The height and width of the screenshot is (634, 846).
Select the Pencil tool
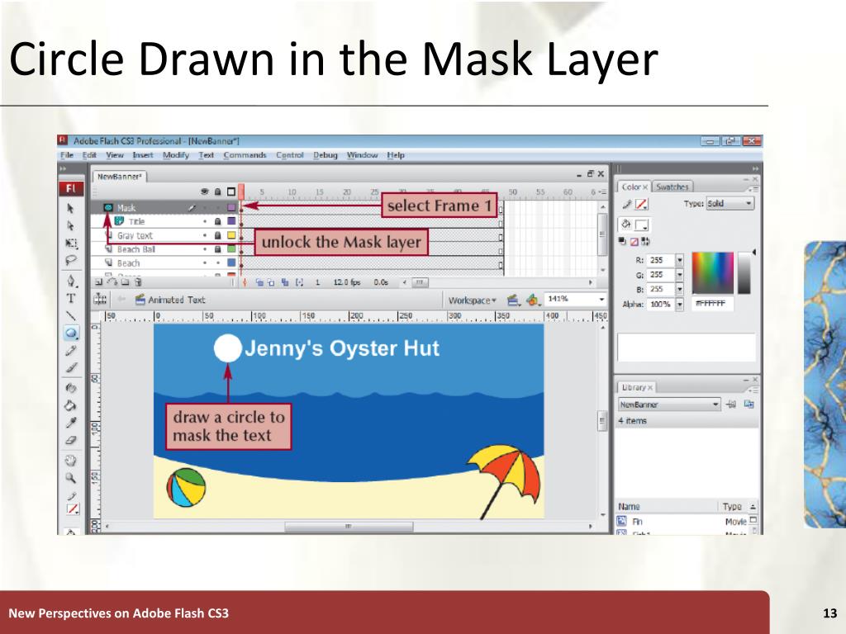[x=71, y=351]
